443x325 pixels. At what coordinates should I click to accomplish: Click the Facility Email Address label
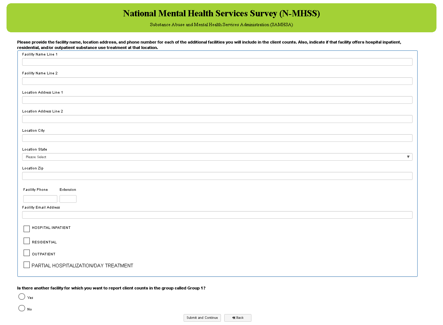(x=41, y=207)
